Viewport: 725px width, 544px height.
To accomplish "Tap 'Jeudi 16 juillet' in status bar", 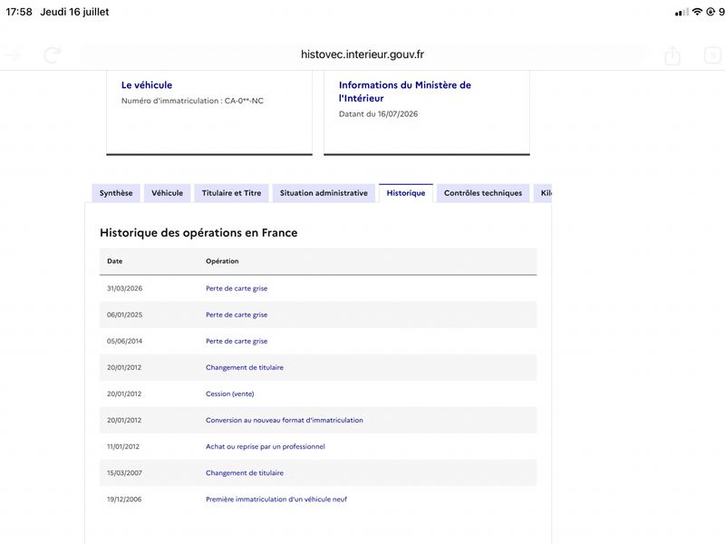I will point(74,12).
